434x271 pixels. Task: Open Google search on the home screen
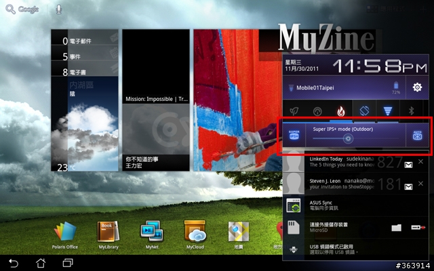coord(22,9)
